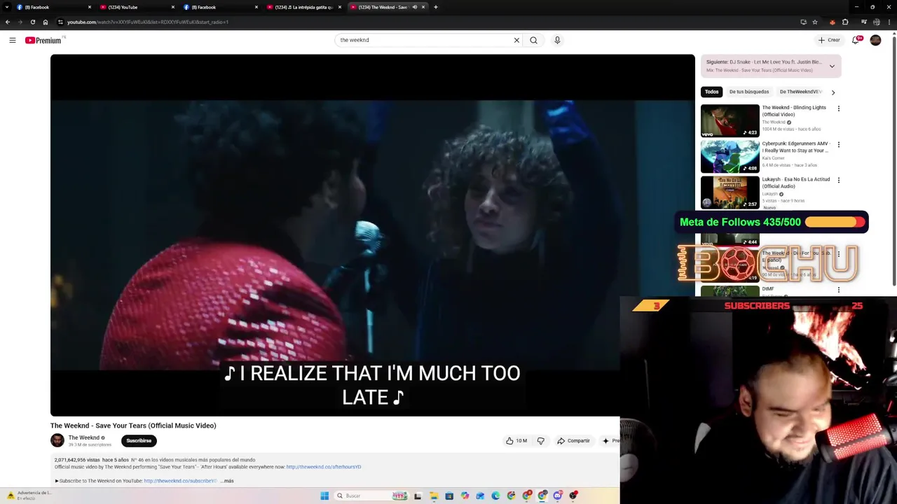Go to YouTube Premium home logo
This screenshot has height=504, width=897.
coord(43,40)
